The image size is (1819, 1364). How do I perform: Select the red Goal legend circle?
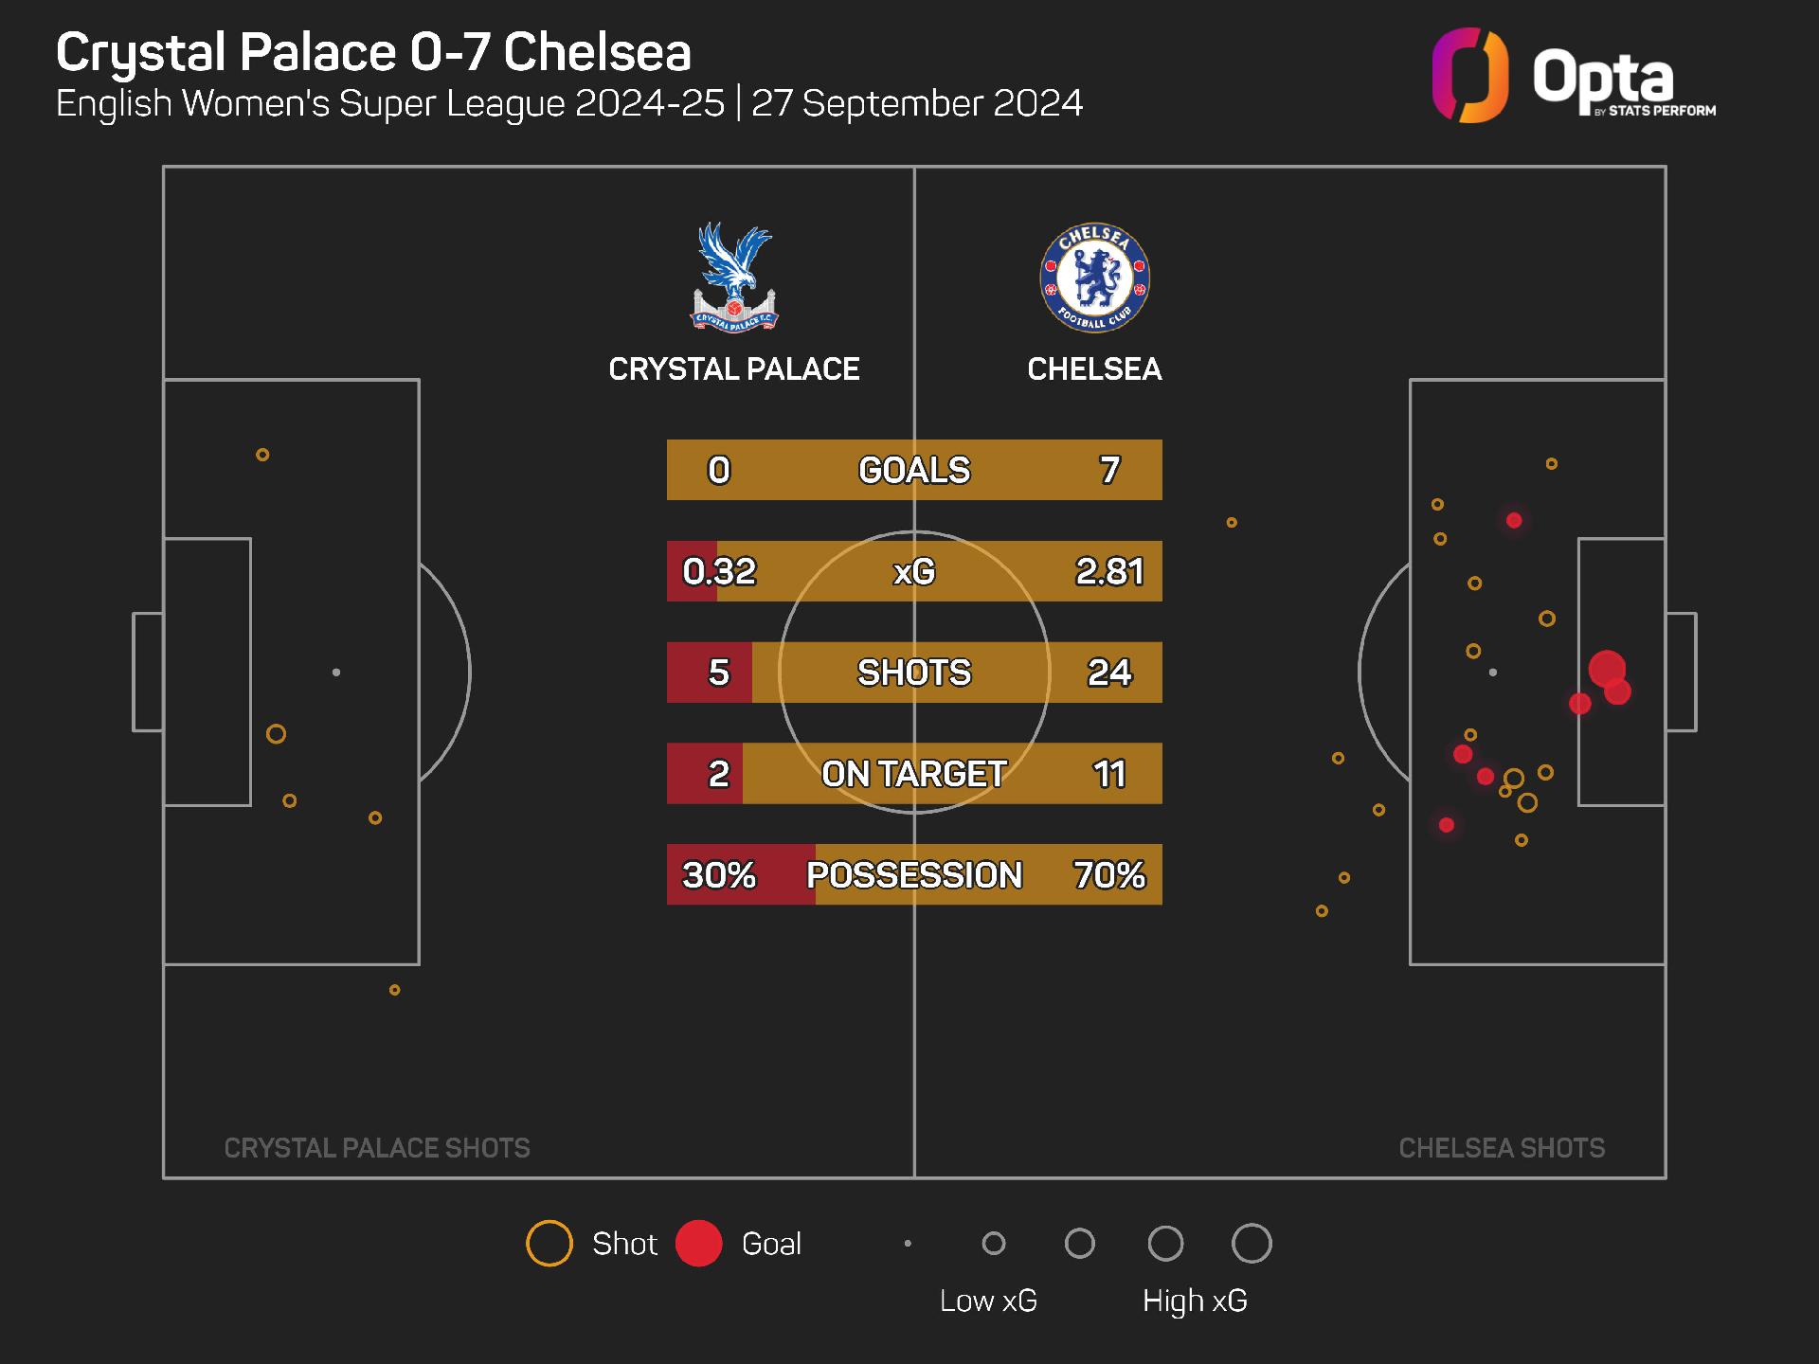tap(699, 1244)
